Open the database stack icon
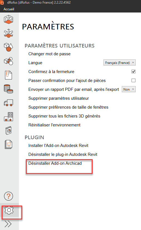 [x=9, y=89]
